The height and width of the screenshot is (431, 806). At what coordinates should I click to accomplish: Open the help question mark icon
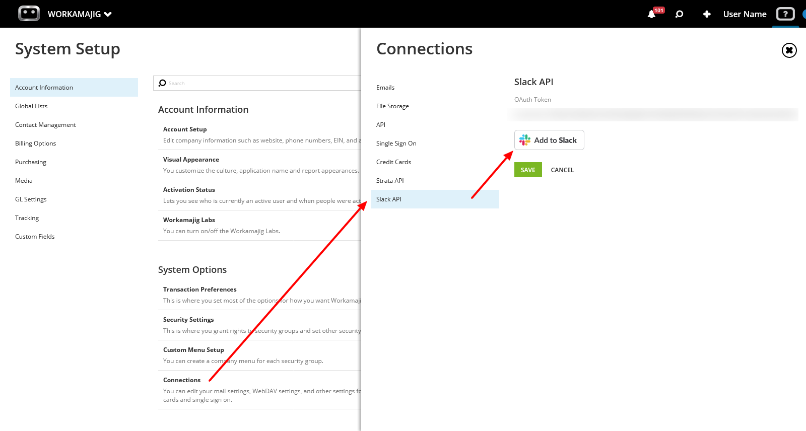(x=785, y=14)
